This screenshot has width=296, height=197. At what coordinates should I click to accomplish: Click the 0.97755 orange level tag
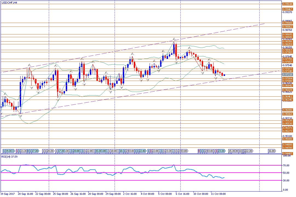tap(287, 59)
